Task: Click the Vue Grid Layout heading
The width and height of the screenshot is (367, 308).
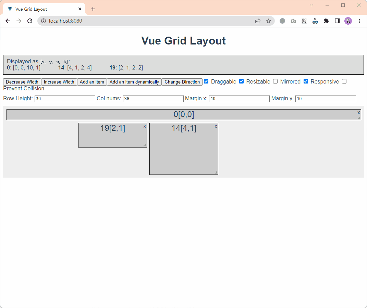Action: pyautogui.click(x=184, y=41)
